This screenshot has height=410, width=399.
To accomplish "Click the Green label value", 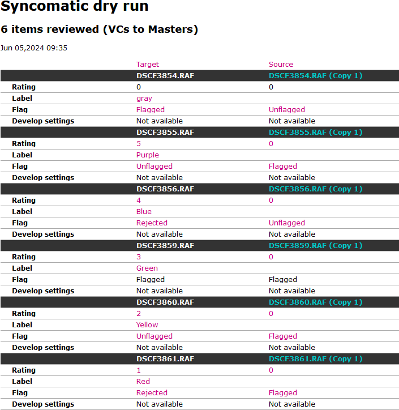I will tap(147, 268).
